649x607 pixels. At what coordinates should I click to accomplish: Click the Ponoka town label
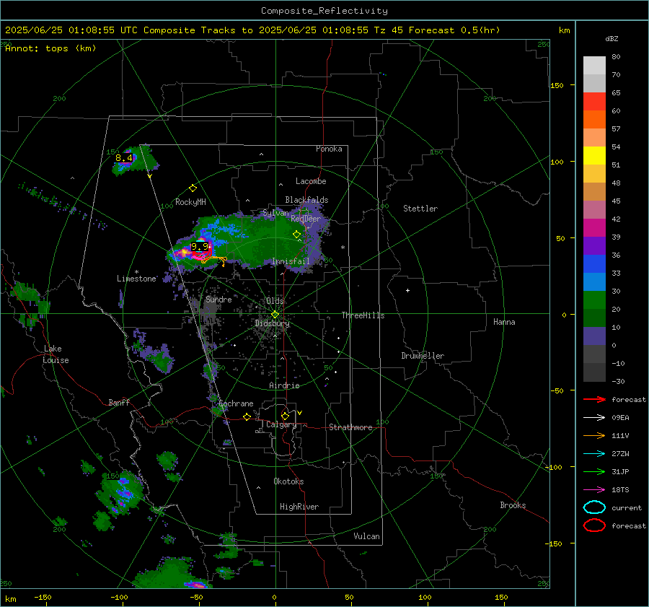tap(329, 149)
